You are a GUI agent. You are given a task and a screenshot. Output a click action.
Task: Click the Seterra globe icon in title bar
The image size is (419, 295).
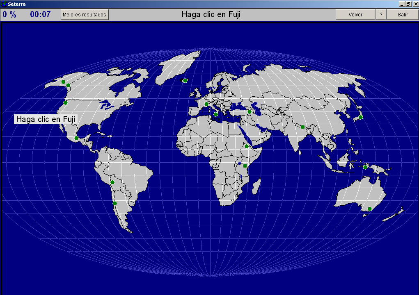point(4,4)
